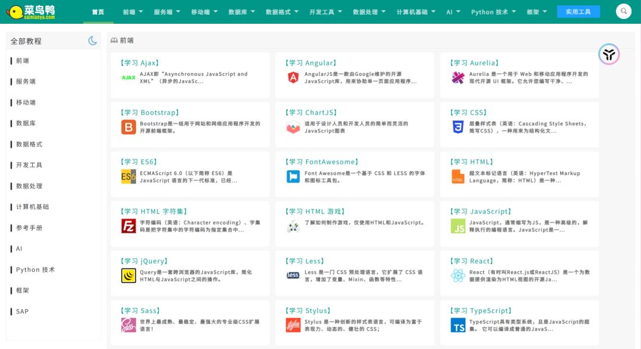This screenshot has height=349, width=641.
Task: Open the 【学习 HTML 游戏】 tutorial link
Action: pos(315,211)
